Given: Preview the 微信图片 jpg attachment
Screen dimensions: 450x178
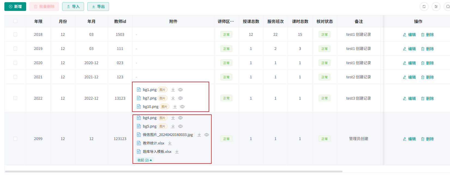Looking at the screenshot, I should (206, 135).
